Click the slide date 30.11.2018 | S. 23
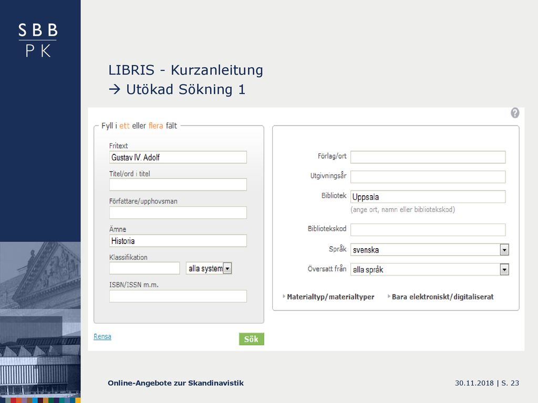538x403 pixels. pyautogui.click(x=487, y=383)
